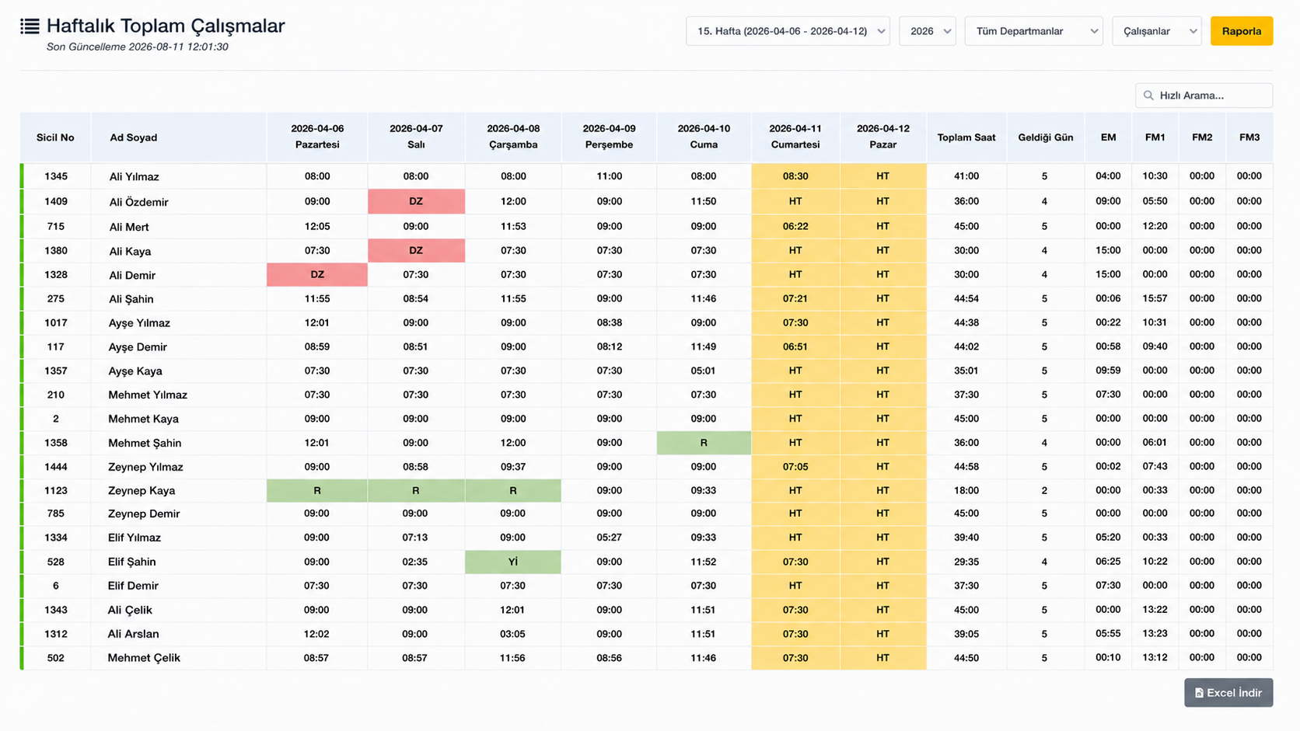Viewport: 1300px width, 731px height.
Task: Click sicil number 1017
Action: pos(56,322)
